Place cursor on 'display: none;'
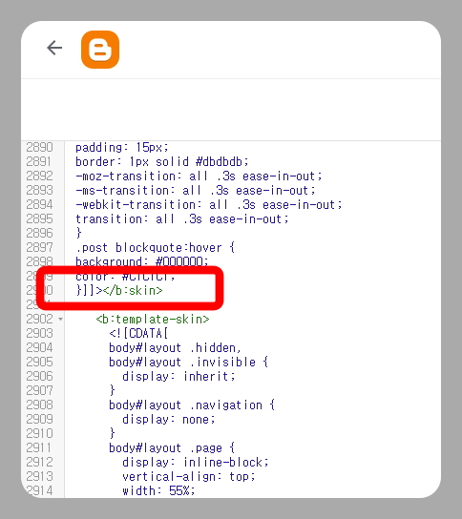The image size is (462, 519). pyautogui.click(x=169, y=420)
